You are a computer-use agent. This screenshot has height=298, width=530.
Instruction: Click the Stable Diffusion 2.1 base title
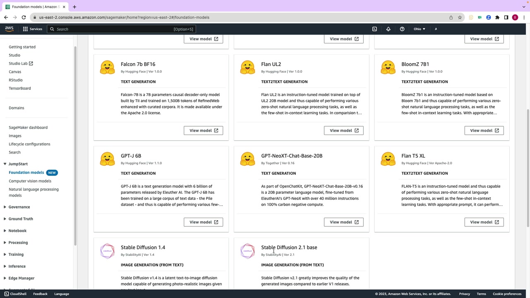(289, 248)
